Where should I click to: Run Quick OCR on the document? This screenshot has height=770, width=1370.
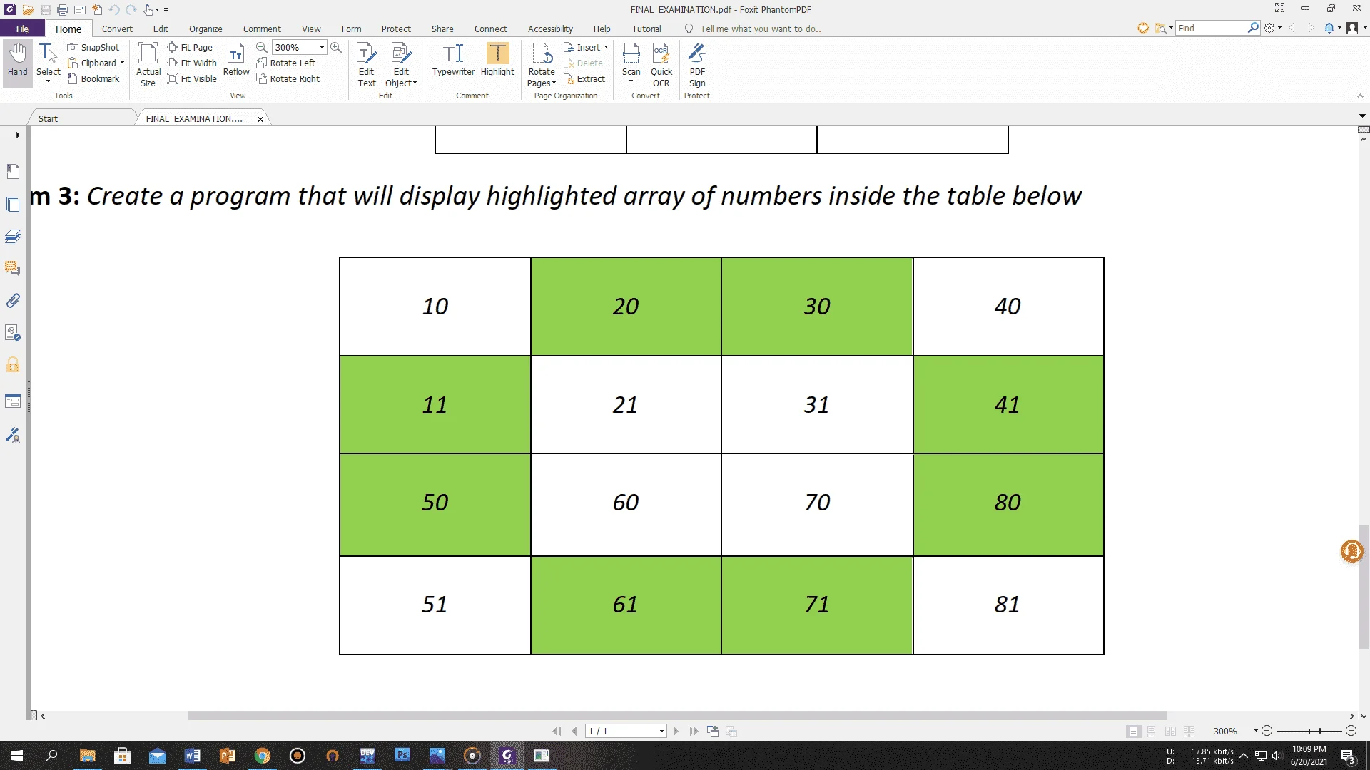pos(661,65)
